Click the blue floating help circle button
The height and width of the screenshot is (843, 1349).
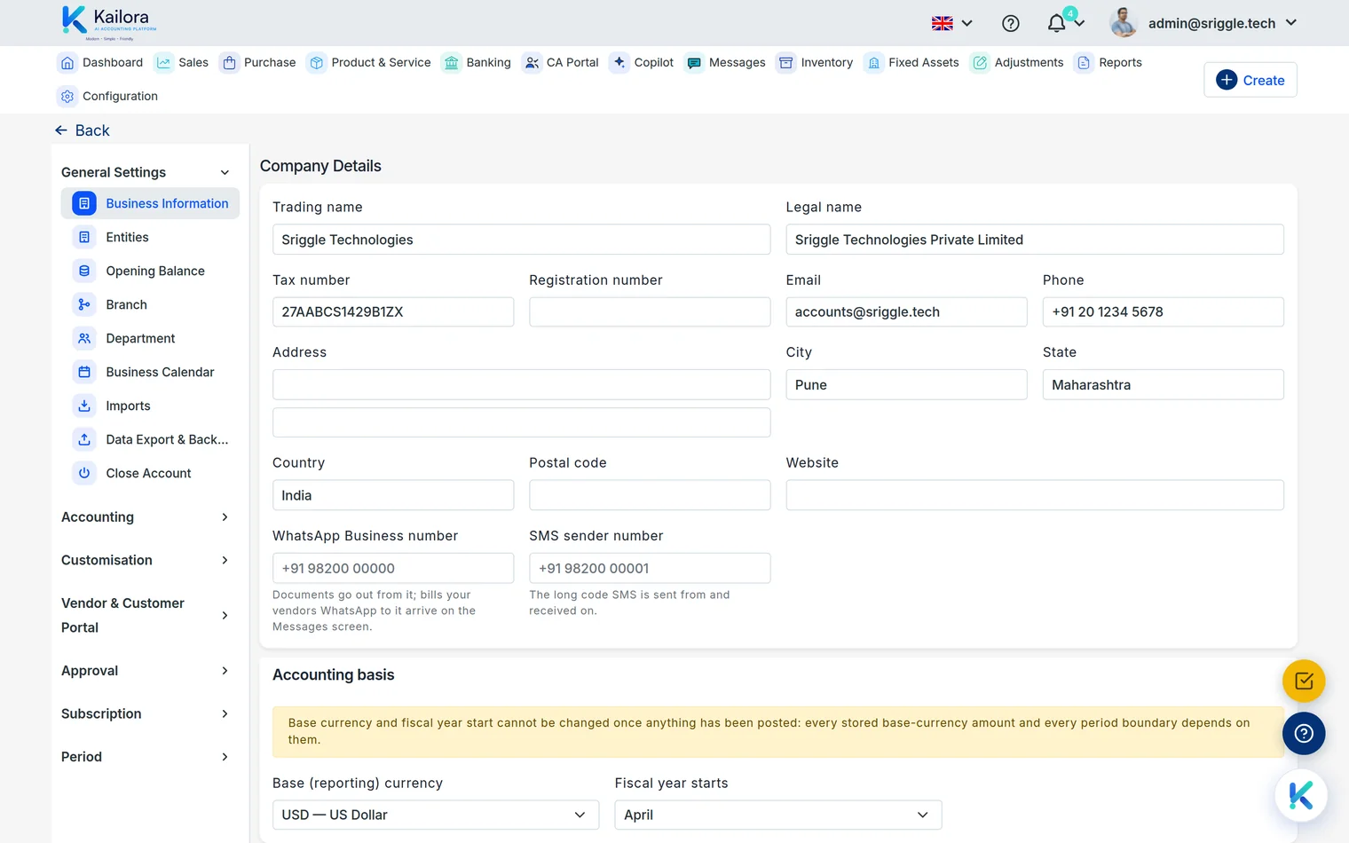[x=1304, y=734]
